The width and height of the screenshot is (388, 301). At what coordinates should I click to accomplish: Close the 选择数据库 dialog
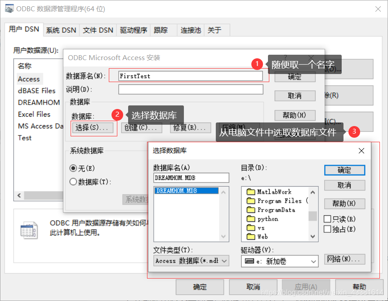(361, 151)
